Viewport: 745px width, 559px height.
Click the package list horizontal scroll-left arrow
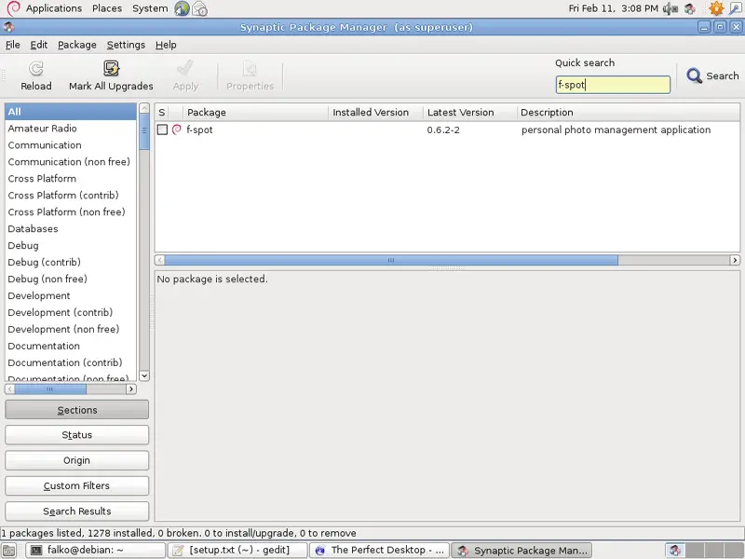coord(159,260)
